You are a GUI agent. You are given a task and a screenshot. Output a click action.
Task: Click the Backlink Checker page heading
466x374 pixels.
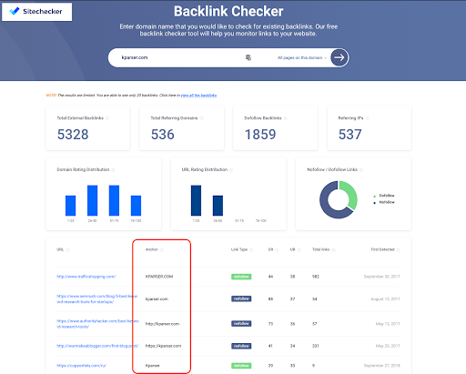[228, 12]
